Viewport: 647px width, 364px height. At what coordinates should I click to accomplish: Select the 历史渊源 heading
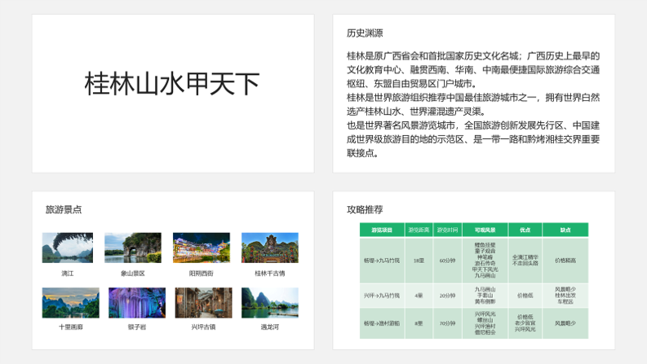tap(365, 33)
